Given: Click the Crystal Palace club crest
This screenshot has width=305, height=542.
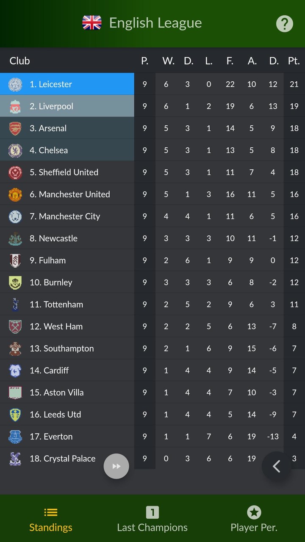Looking at the screenshot, I should 15,459.
